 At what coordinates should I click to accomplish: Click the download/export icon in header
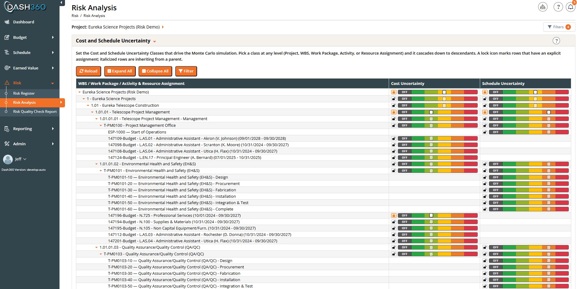click(x=543, y=7)
